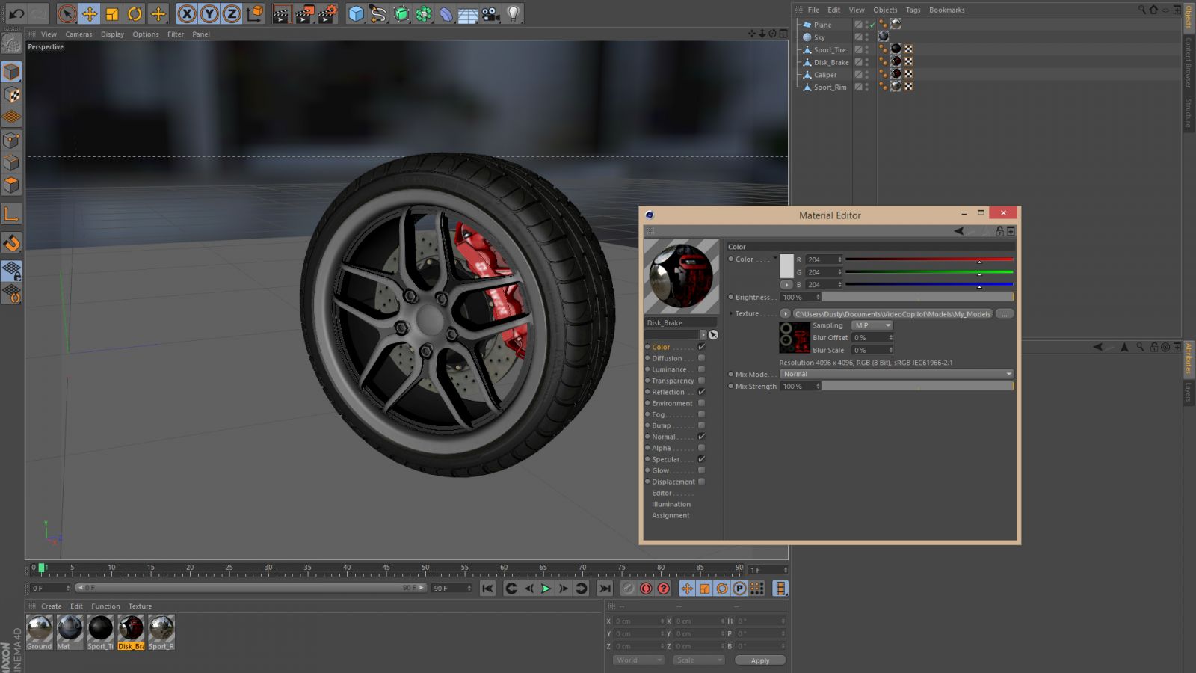Click the Scale tool icon
The width and height of the screenshot is (1196, 673).
pyautogui.click(x=112, y=13)
